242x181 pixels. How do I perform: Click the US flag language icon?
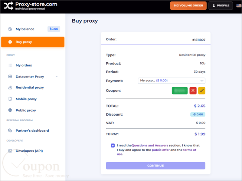pos(239,6)
